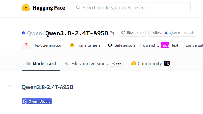Viewport: 203px width, 114px height.
Task: Click the Community clapping hands icon
Action: coord(133,63)
